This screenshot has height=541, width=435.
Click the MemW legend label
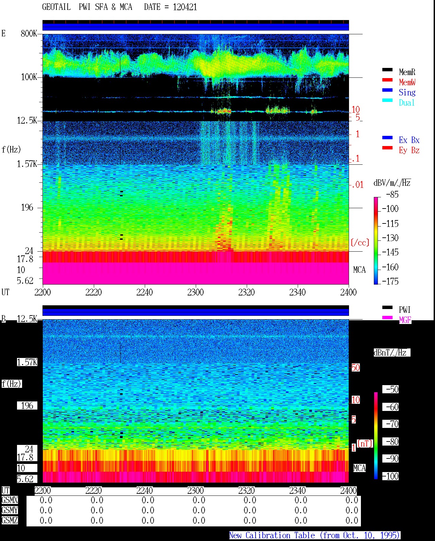click(x=407, y=82)
